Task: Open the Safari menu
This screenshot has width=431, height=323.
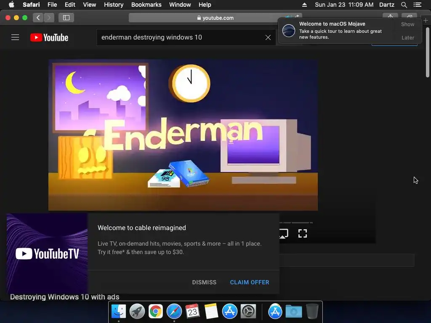Action: click(x=31, y=5)
